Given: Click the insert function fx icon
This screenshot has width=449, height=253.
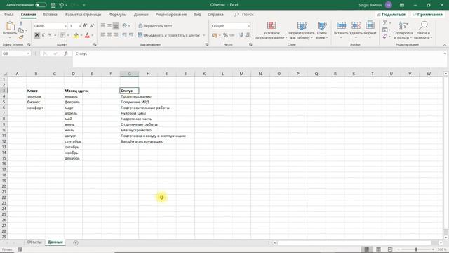Looking at the screenshot, I should click(x=66, y=53).
